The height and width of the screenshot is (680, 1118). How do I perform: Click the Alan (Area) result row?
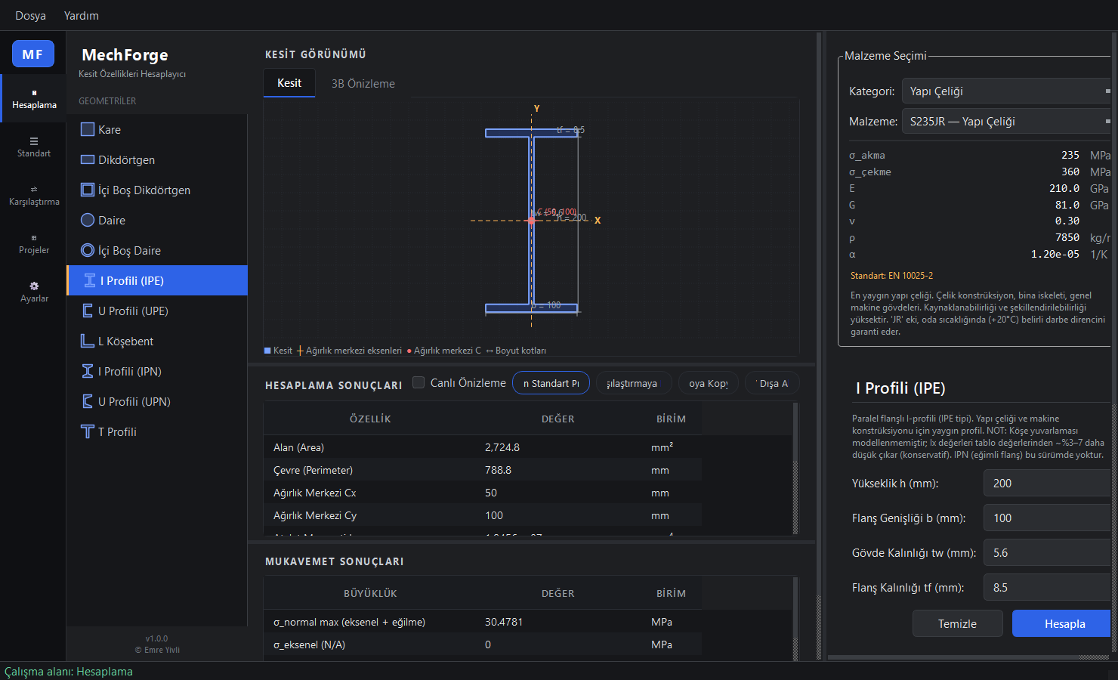(x=483, y=447)
